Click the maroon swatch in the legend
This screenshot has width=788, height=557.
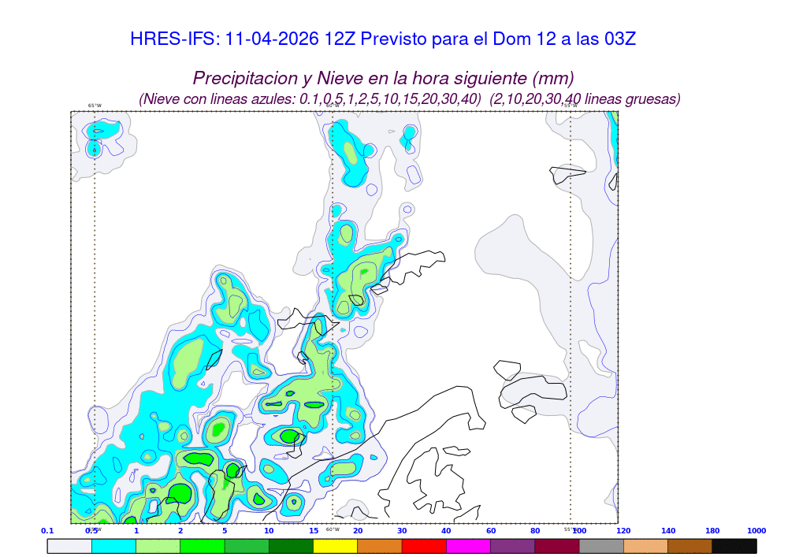tap(557, 546)
